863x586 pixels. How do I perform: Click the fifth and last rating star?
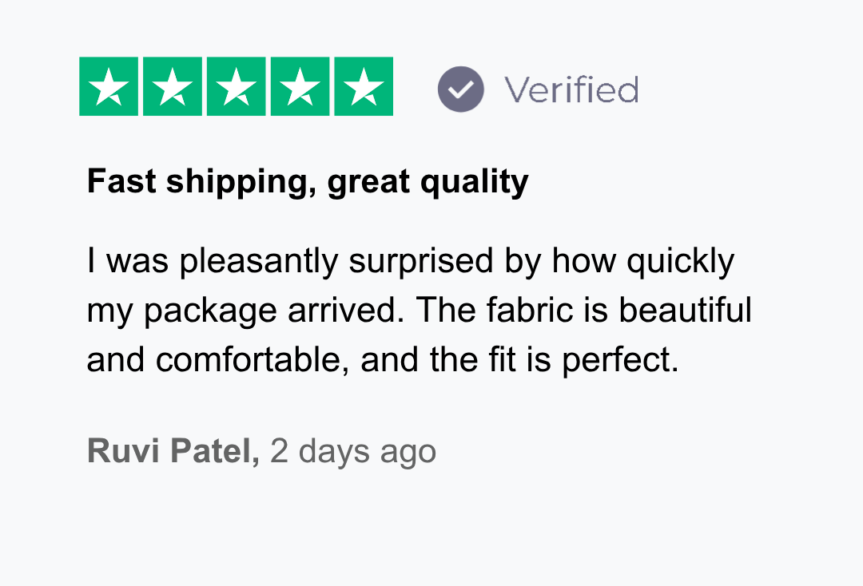364,87
